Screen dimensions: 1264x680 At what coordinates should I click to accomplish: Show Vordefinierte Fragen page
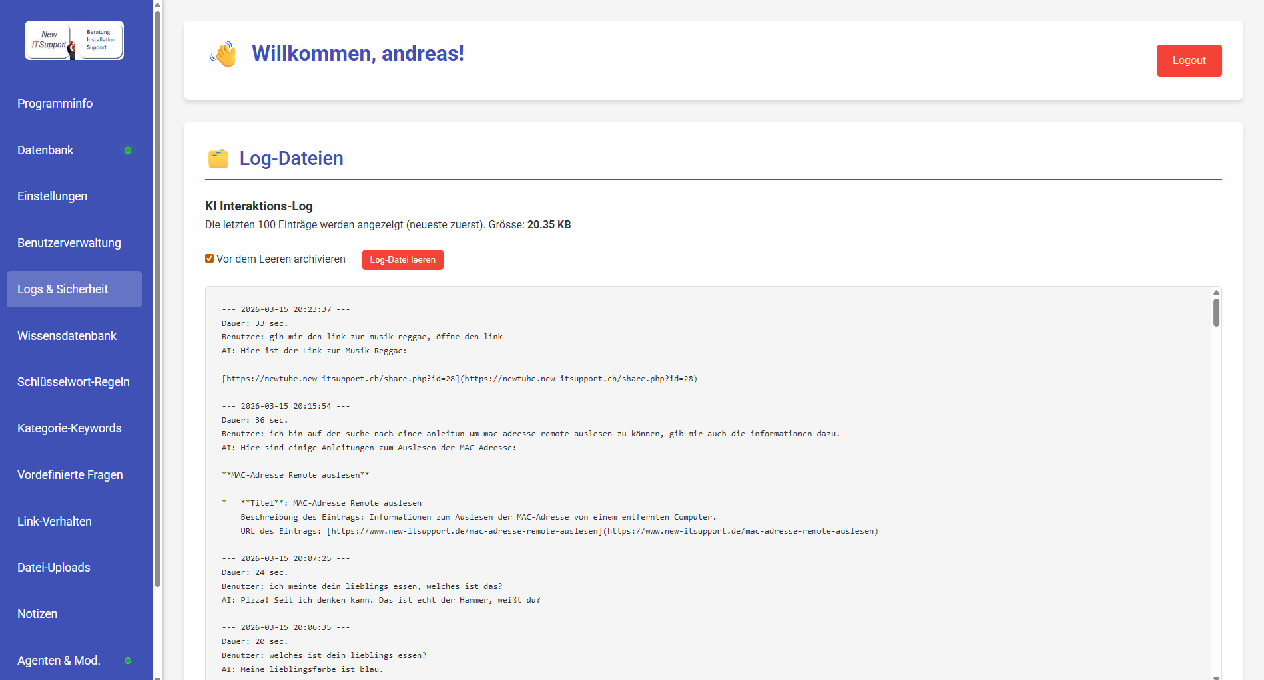coord(70,475)
